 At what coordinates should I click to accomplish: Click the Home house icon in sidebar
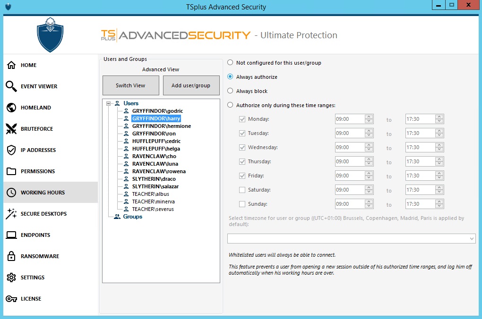click(11, 65)
